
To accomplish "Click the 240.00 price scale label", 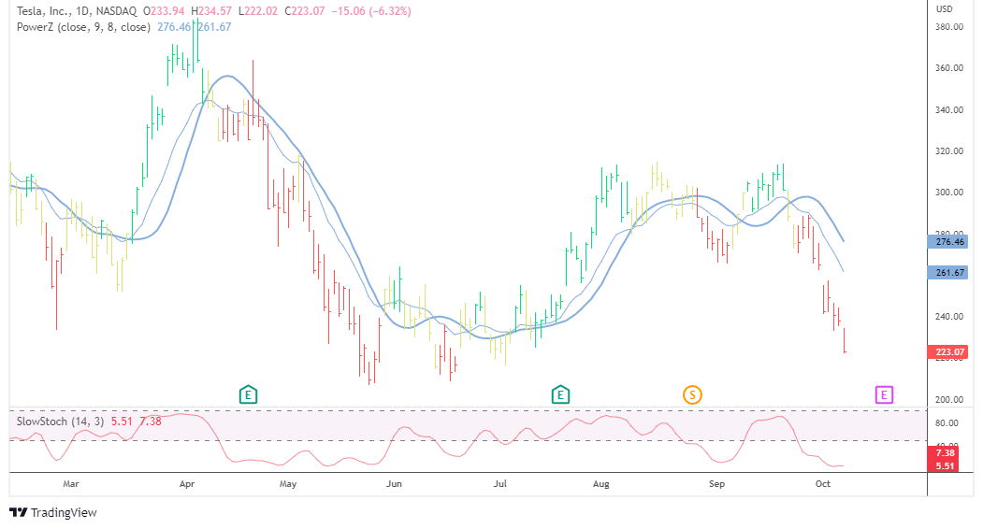I will [x=949, y=317].
